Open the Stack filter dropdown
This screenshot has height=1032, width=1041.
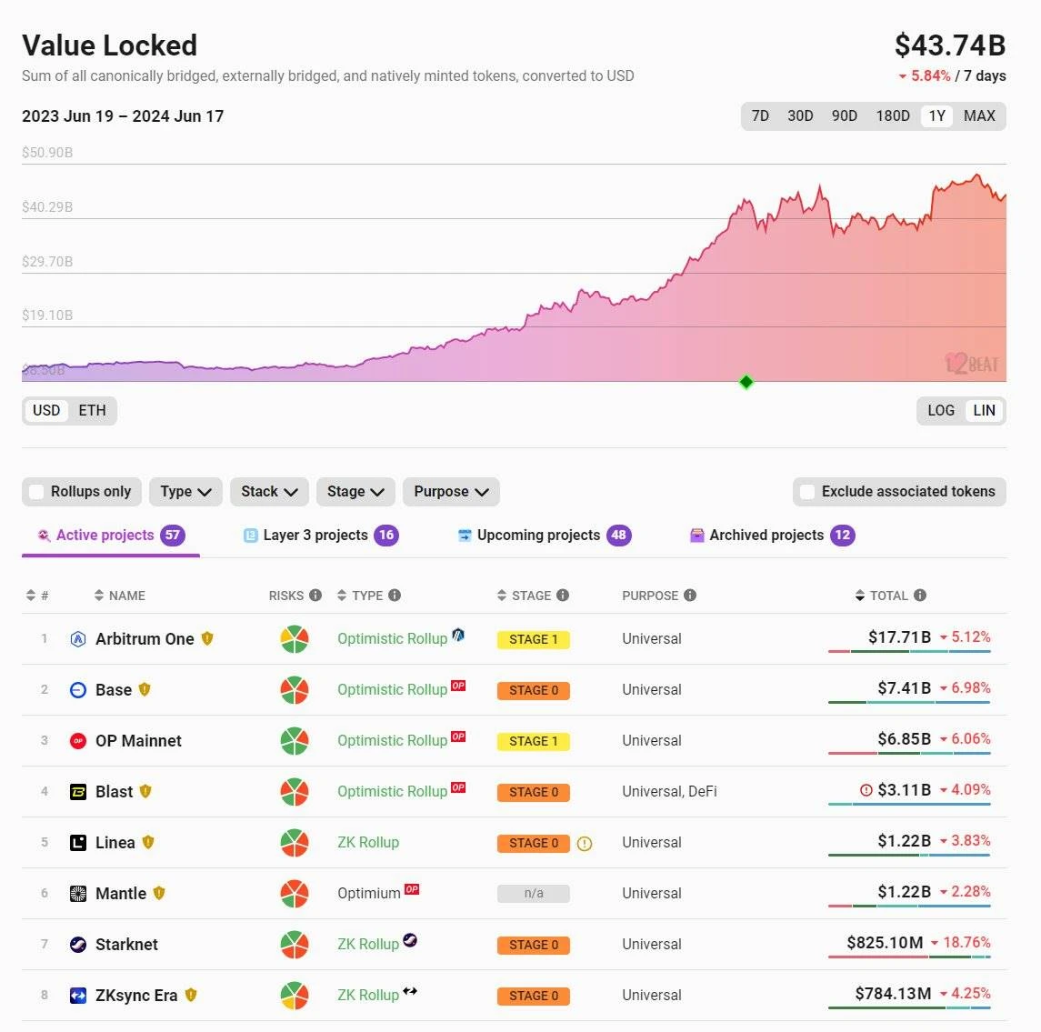[x=269, y=491]
